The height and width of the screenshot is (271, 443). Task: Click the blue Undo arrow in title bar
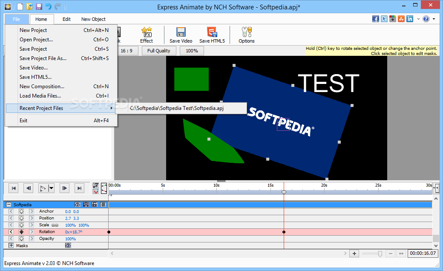pyautogui.click(x=48, y=6)
